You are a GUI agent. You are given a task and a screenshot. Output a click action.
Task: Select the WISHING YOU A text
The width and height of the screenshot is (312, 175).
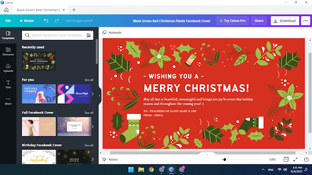(174, 76)
